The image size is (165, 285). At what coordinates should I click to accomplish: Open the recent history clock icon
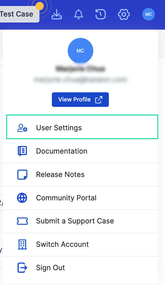coord(101,14)
